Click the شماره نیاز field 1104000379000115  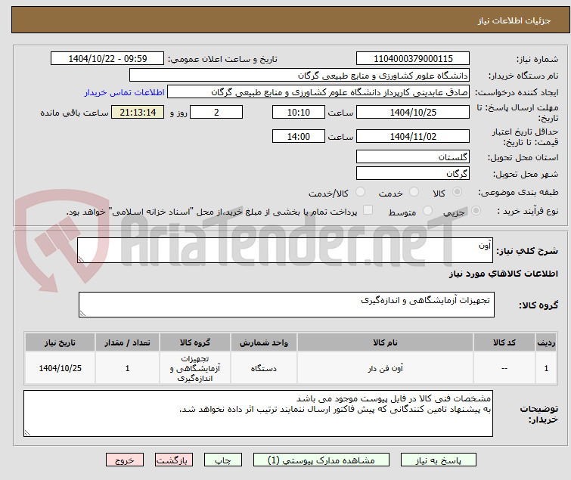[x=413, y=59]
